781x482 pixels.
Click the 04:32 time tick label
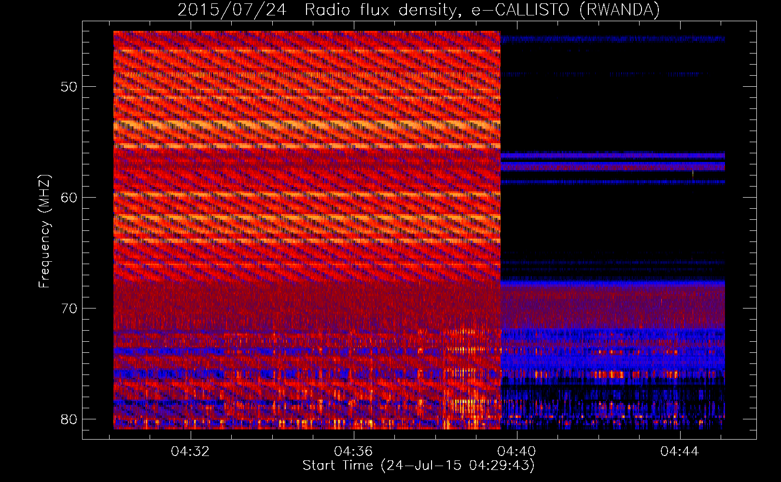(190, 451)
